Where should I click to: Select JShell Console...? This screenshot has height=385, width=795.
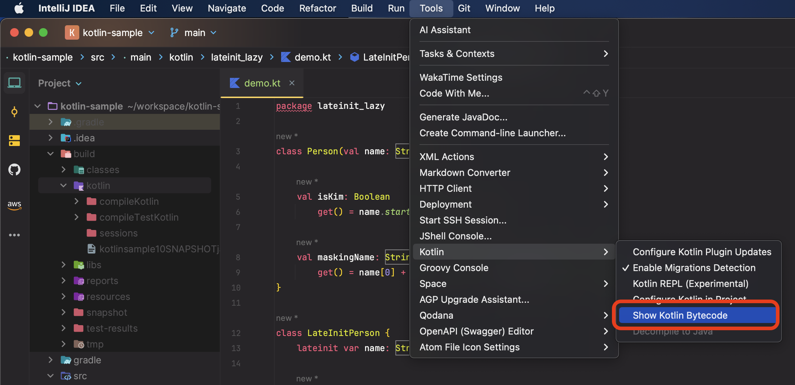[x=514, y=236]
